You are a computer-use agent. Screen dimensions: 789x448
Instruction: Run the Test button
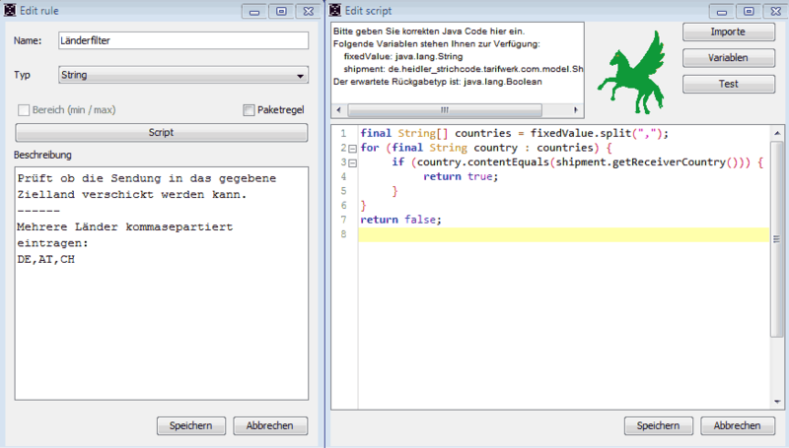click(728, 84)
